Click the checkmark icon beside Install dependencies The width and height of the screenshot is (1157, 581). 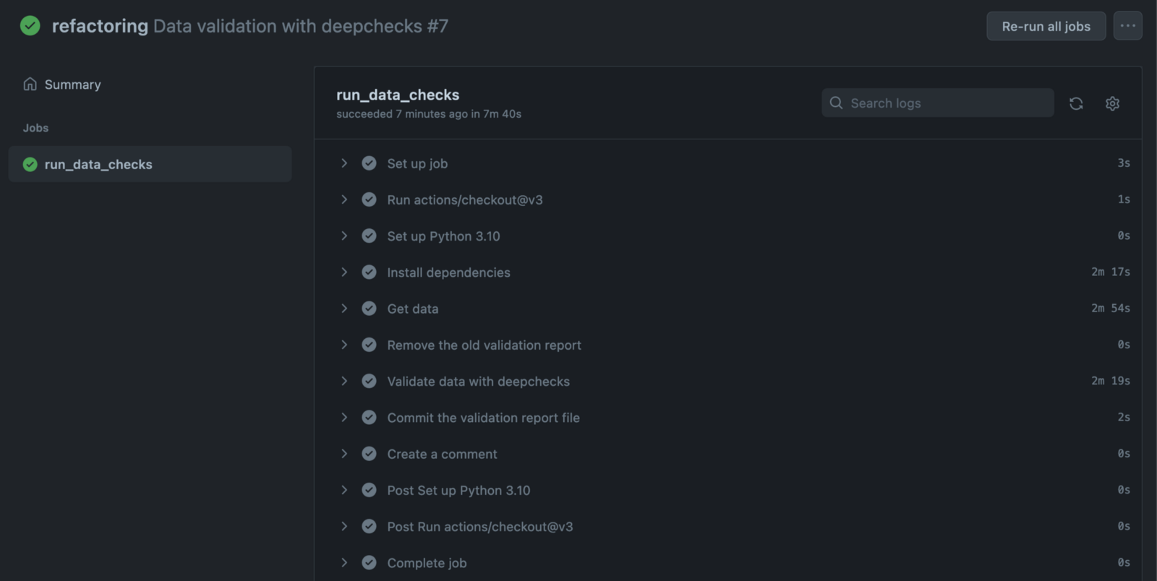coord(369,272)
